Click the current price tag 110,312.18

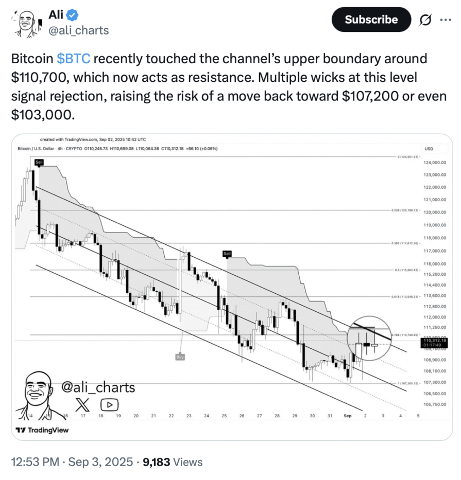pos(435,343)
